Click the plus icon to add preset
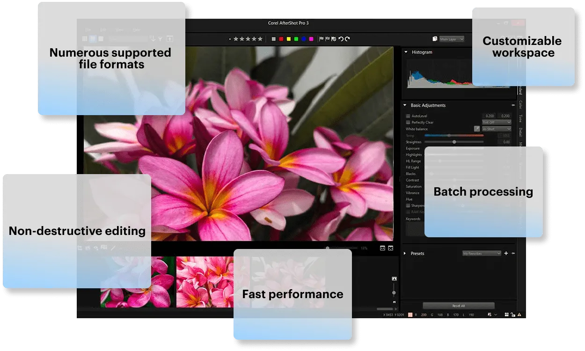This screenshot has height=351, width=585. point(506,253)
